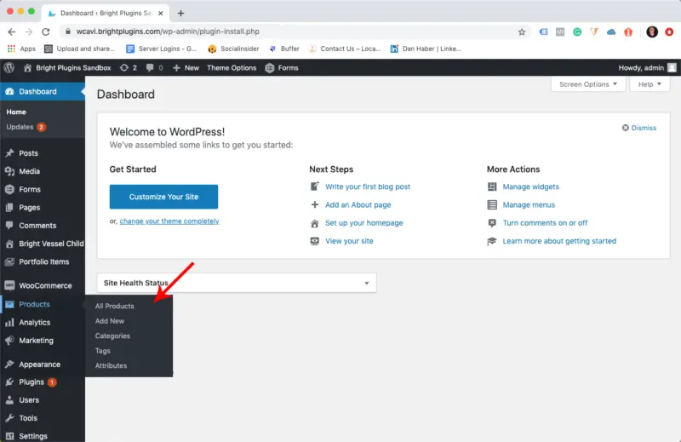Image resolution: width=681 pixels, height=442 pixels.
Task: Open the Buffer bookmark
Action: click(284, 49)
